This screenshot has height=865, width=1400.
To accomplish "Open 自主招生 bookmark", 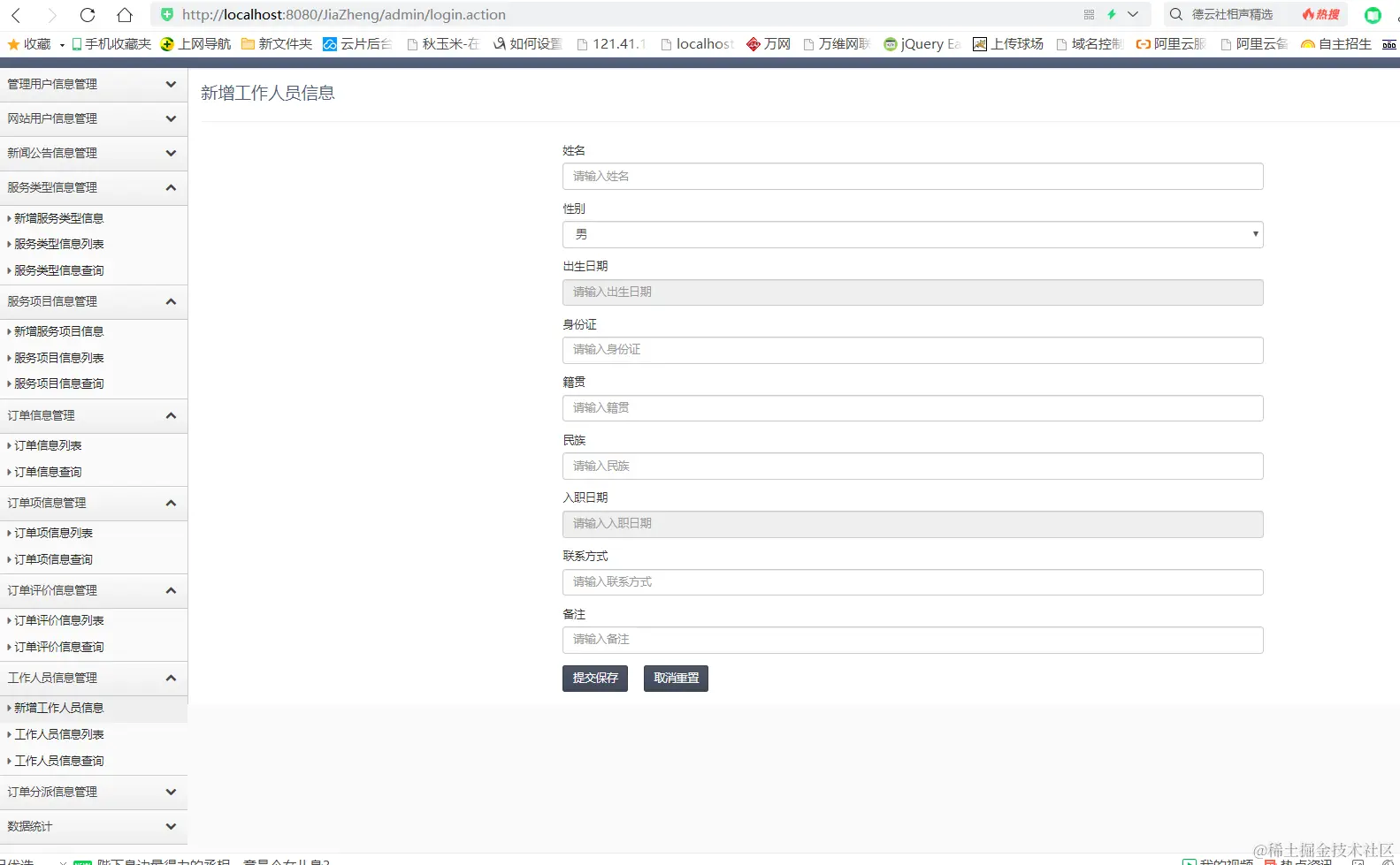I will pyautogui.click(x=1336, y=44).
